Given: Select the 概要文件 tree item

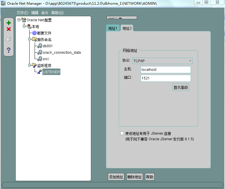Looking at the screenshot, I should pos(44,33).
